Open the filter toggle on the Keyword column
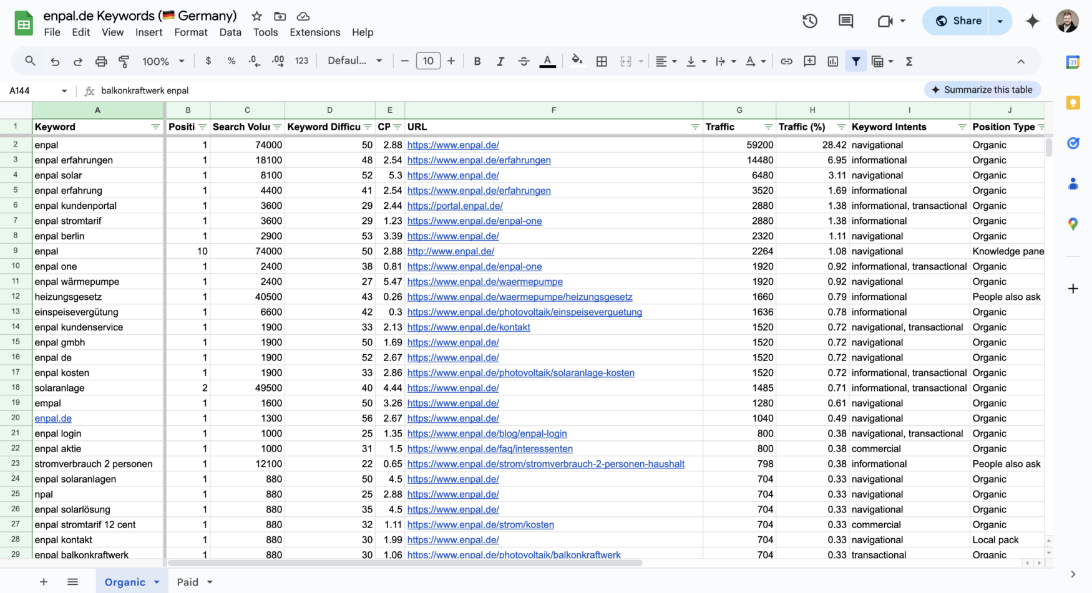Screen dimensions: 1092x593 coord(155,127)
